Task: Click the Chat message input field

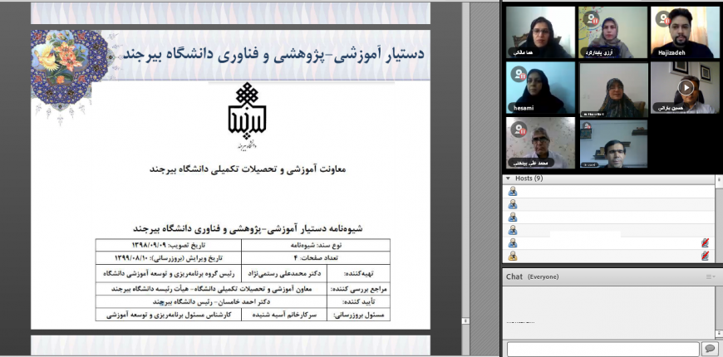Action: (602, 349)
